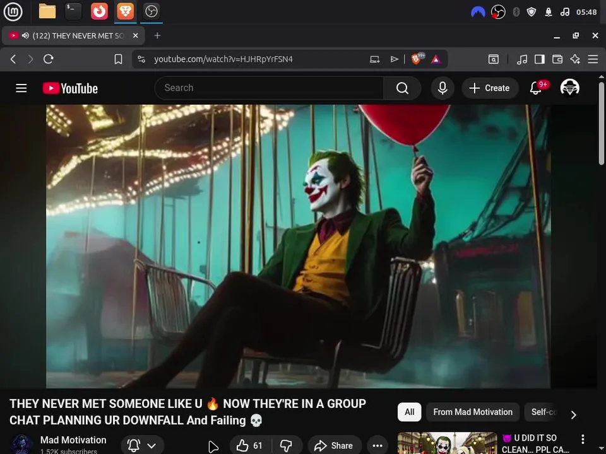Reload the current page
The height and width of the screenshot is (454, 606).
[x=49, y=59]
